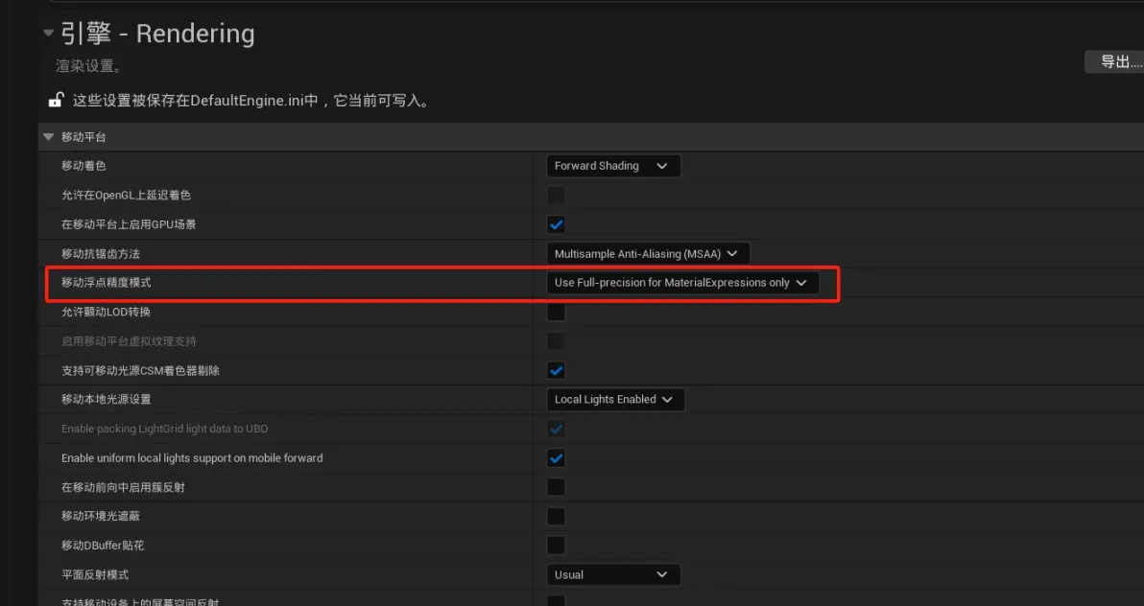The width and height of the screenshot is (1144, 606).
Task: Disable uniform local lights support on mobile forward
Action: pyautogui.click(x=556, y=458)
